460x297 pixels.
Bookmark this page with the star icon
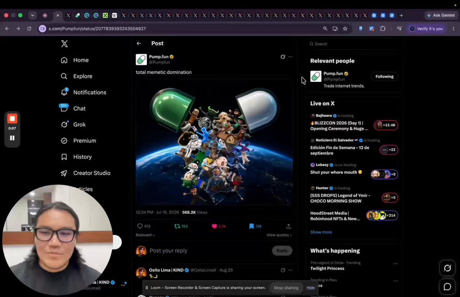(345, 29)
